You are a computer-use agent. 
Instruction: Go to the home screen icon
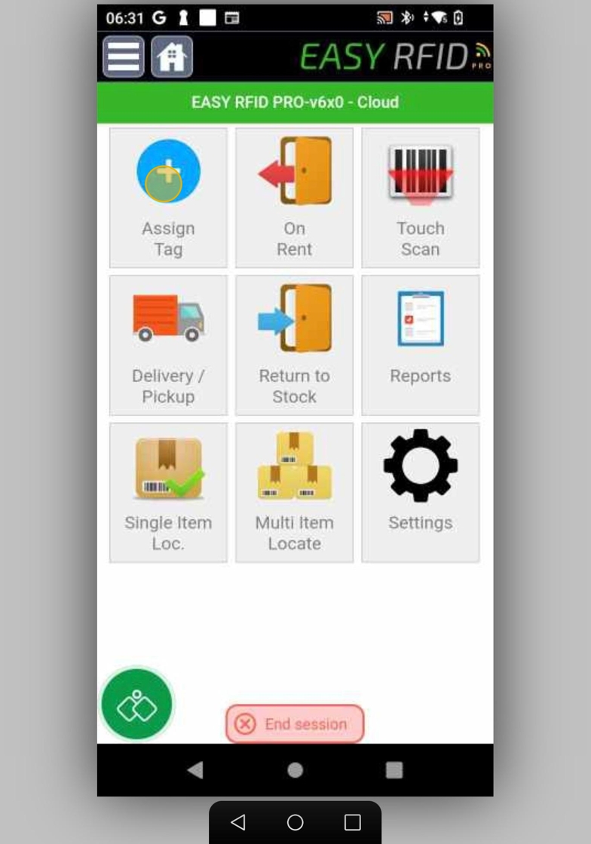point(172,57)
